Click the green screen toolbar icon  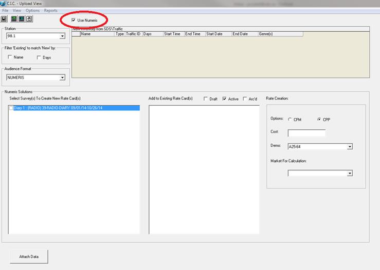[14, 18]
